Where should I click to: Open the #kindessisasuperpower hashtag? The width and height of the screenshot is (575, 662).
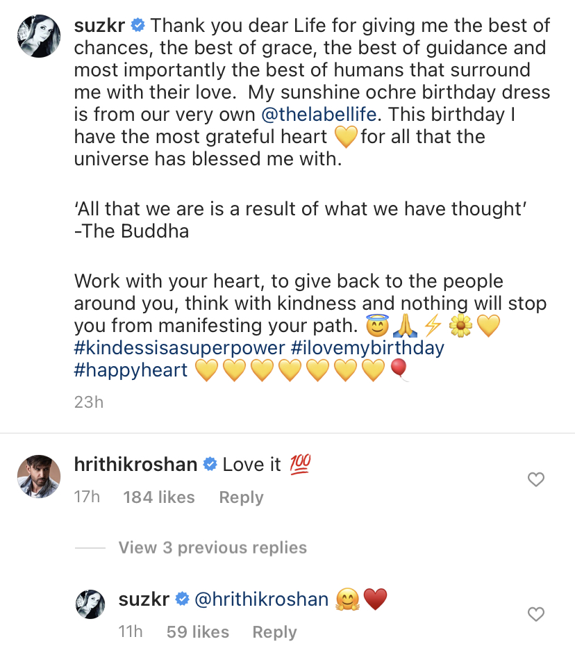pos(179,347)
